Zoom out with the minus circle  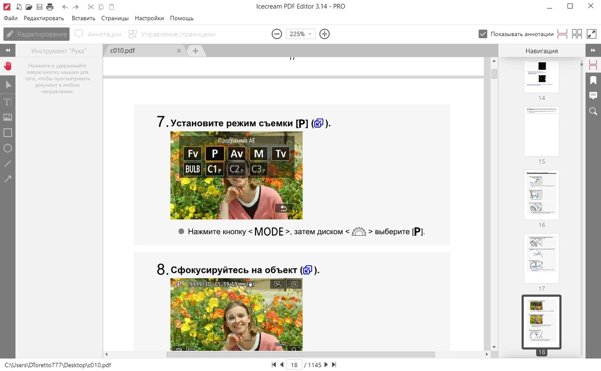click(x=276, y=34)
